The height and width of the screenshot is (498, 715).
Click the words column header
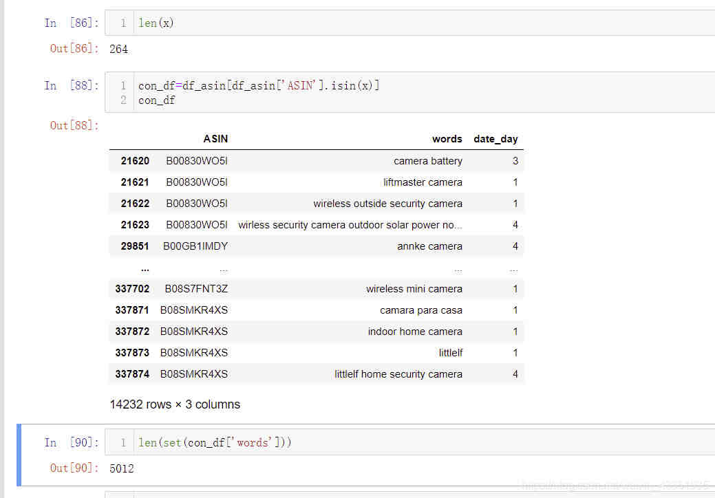coord(447,139)
